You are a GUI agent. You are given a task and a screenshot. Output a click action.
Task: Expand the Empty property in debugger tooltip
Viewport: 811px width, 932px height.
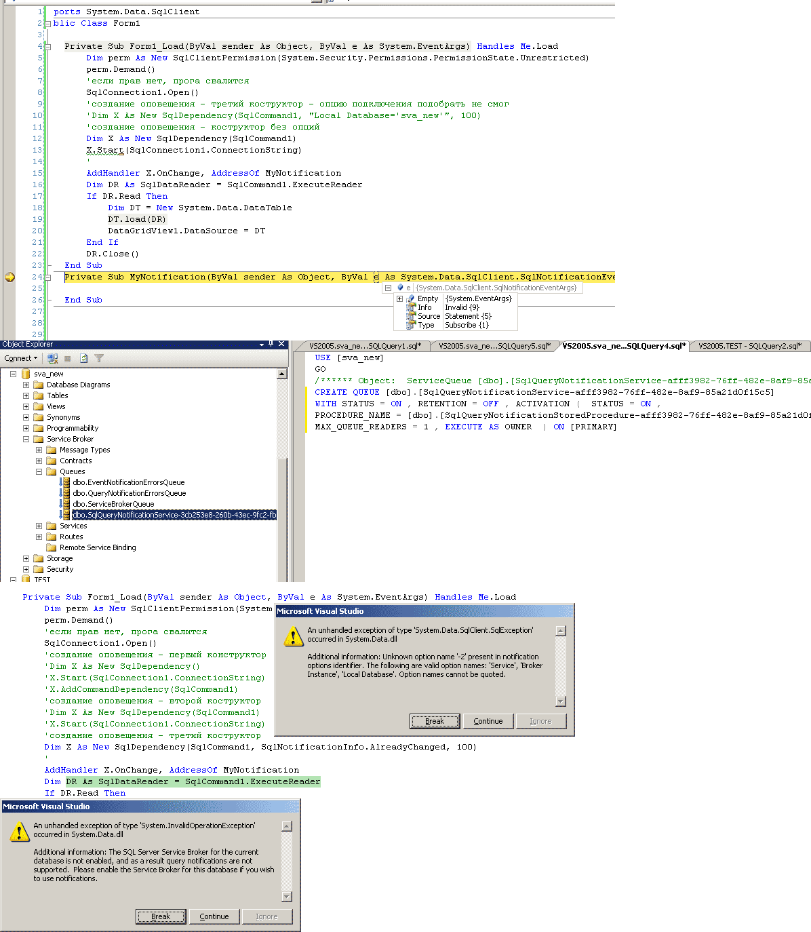pos(399,298)
